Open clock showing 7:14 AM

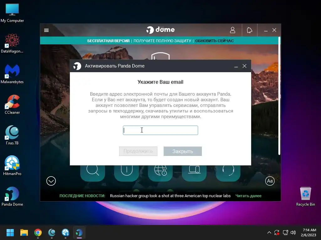tap(308, 232)
